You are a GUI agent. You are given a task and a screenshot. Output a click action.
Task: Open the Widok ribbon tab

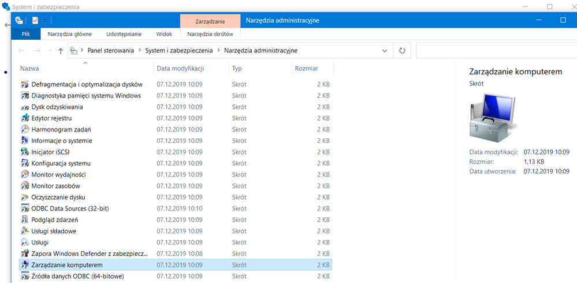(x=164, y=34)
